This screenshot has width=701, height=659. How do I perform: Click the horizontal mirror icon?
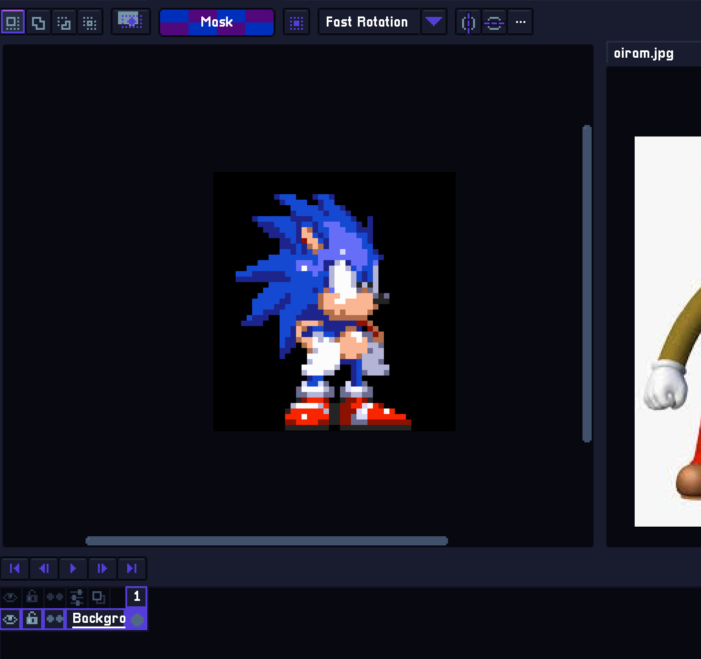click(468, 22)
